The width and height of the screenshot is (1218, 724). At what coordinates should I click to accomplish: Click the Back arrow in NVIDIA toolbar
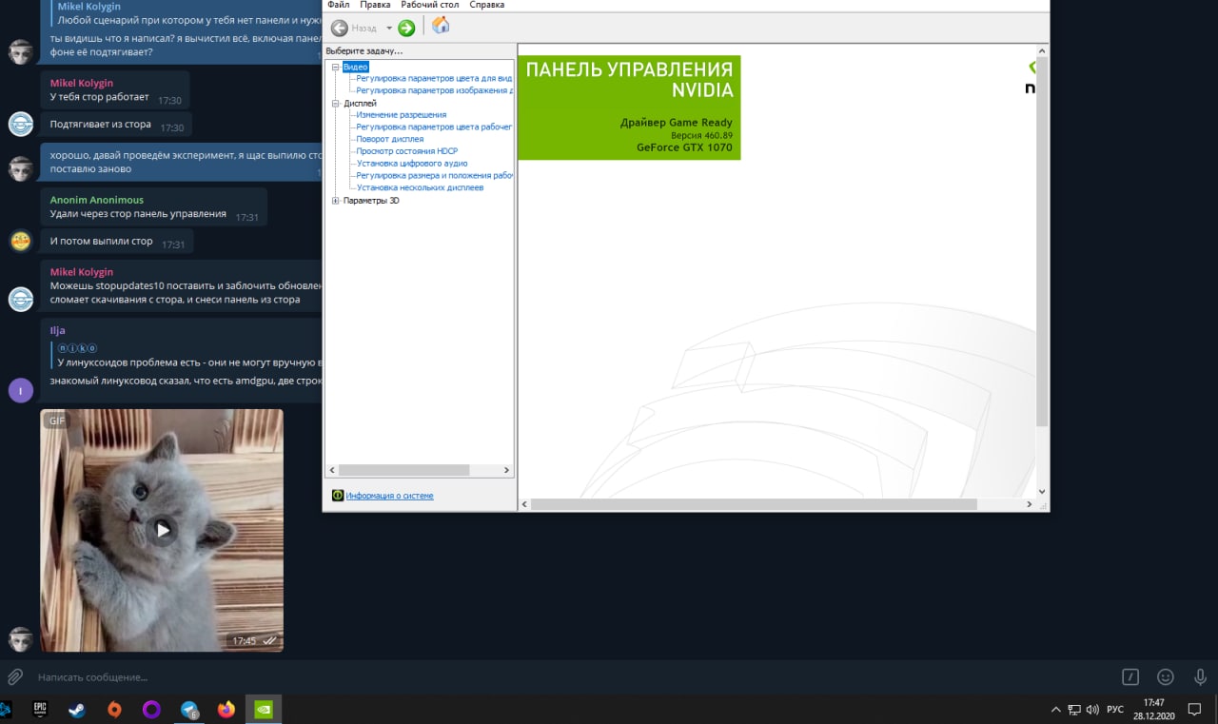(x=339, y=28)
